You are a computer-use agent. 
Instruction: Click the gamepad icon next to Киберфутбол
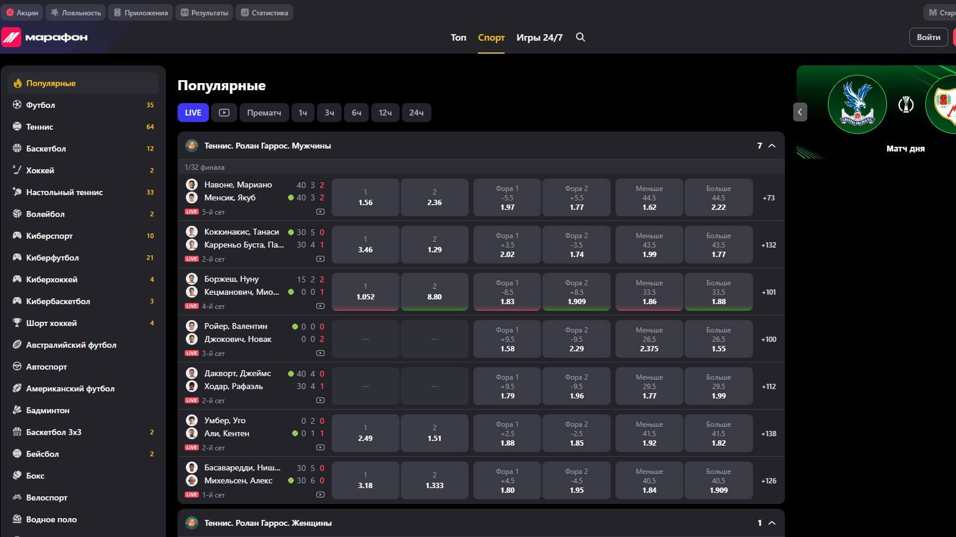pos(17,258)
